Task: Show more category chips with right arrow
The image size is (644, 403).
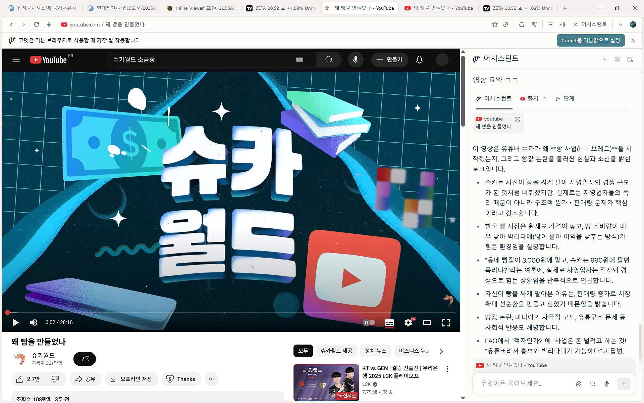Action: pyautogui.click(x=441, y=351)
